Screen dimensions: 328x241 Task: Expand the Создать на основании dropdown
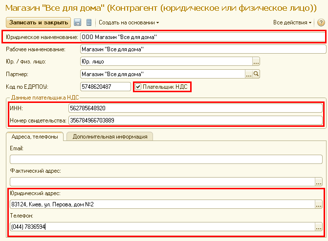[x=129, y=22]
